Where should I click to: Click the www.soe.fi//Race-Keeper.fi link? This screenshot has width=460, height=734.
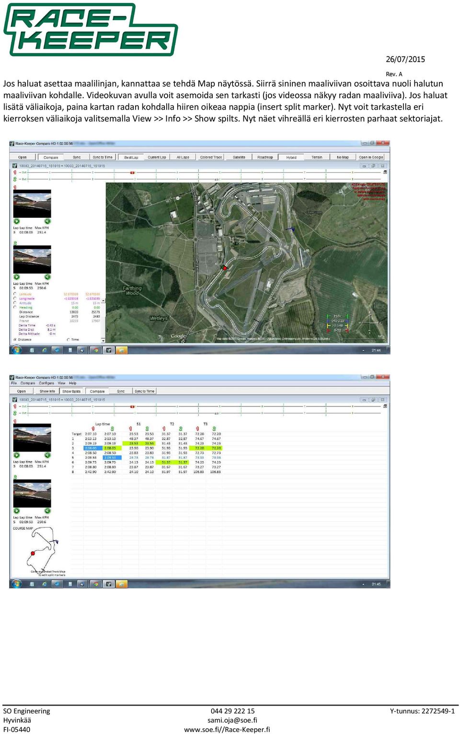tap(227, 730)
